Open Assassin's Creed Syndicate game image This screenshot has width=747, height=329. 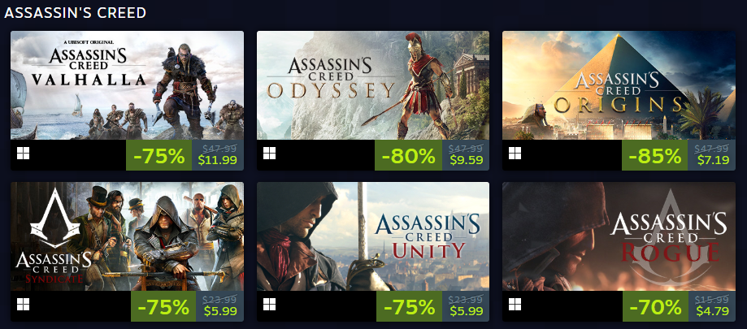point(127,236)
